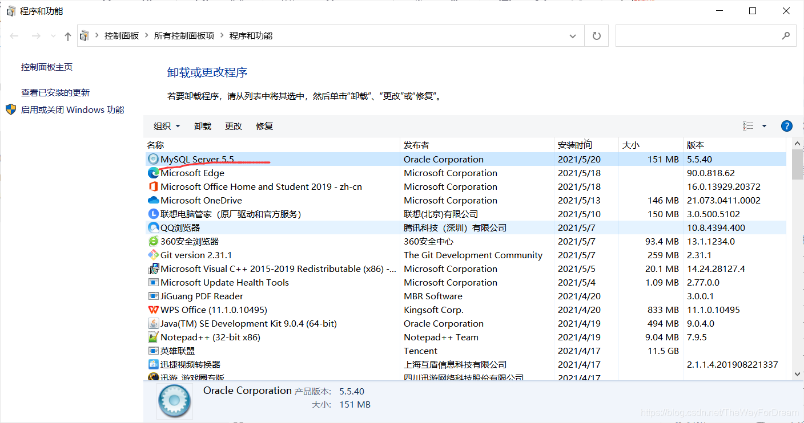Click the Git version 2.31.1 icon
The width and height of the screenshot is (804, 423).
coord(153,255)
